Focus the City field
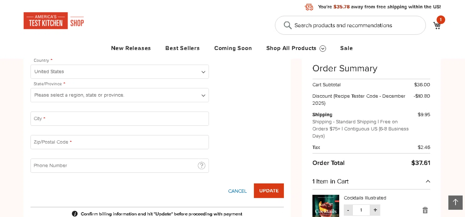 click(x=120, y=119)
